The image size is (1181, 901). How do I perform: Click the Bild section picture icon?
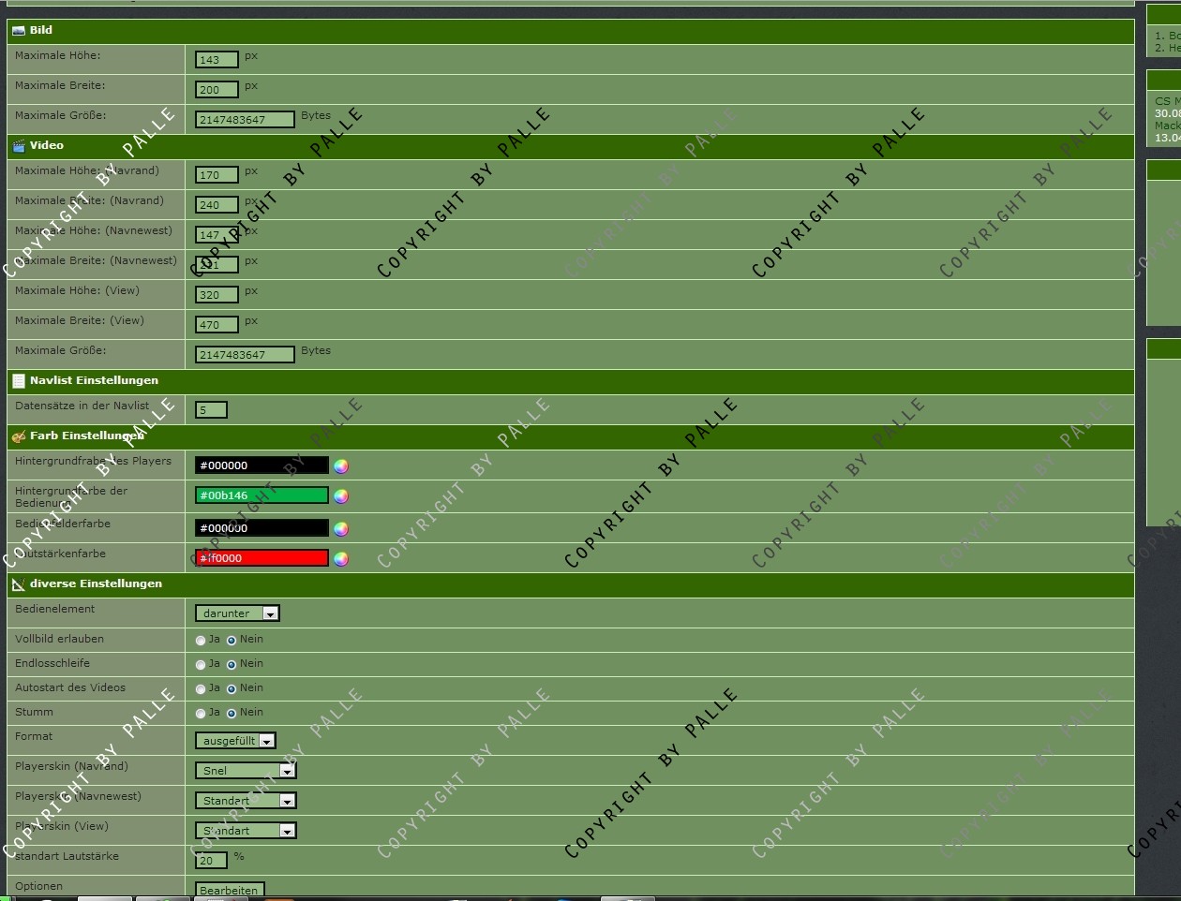pyautogui.click(x=18, y=31)
